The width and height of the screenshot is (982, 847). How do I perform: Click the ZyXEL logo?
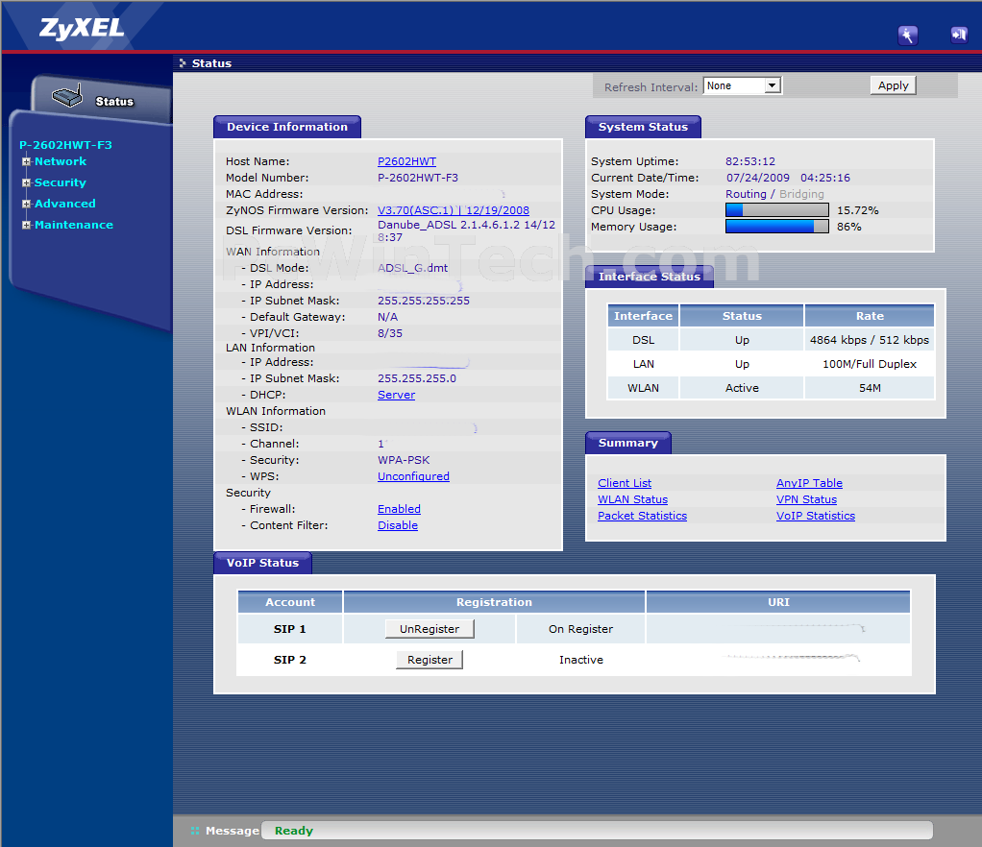82,28
